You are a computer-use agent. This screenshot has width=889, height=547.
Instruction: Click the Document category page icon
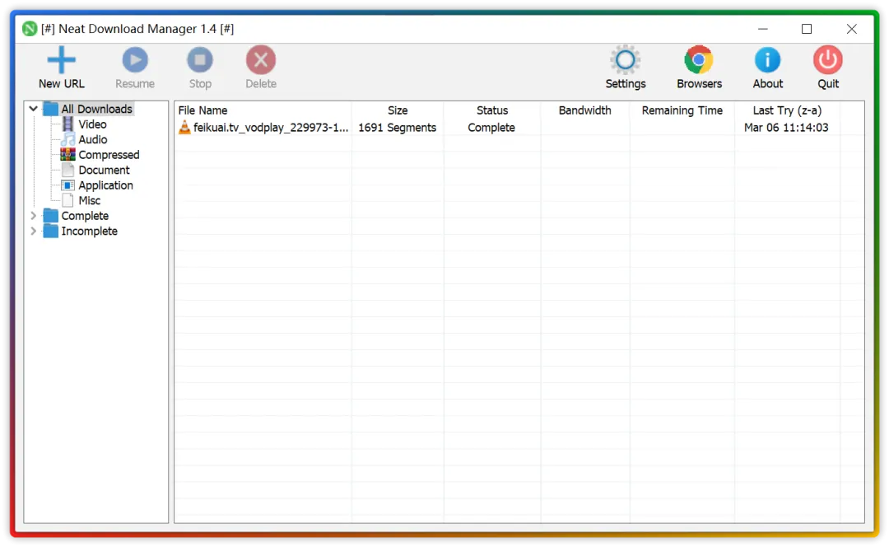pyautogui.click(x=68, y=170)
